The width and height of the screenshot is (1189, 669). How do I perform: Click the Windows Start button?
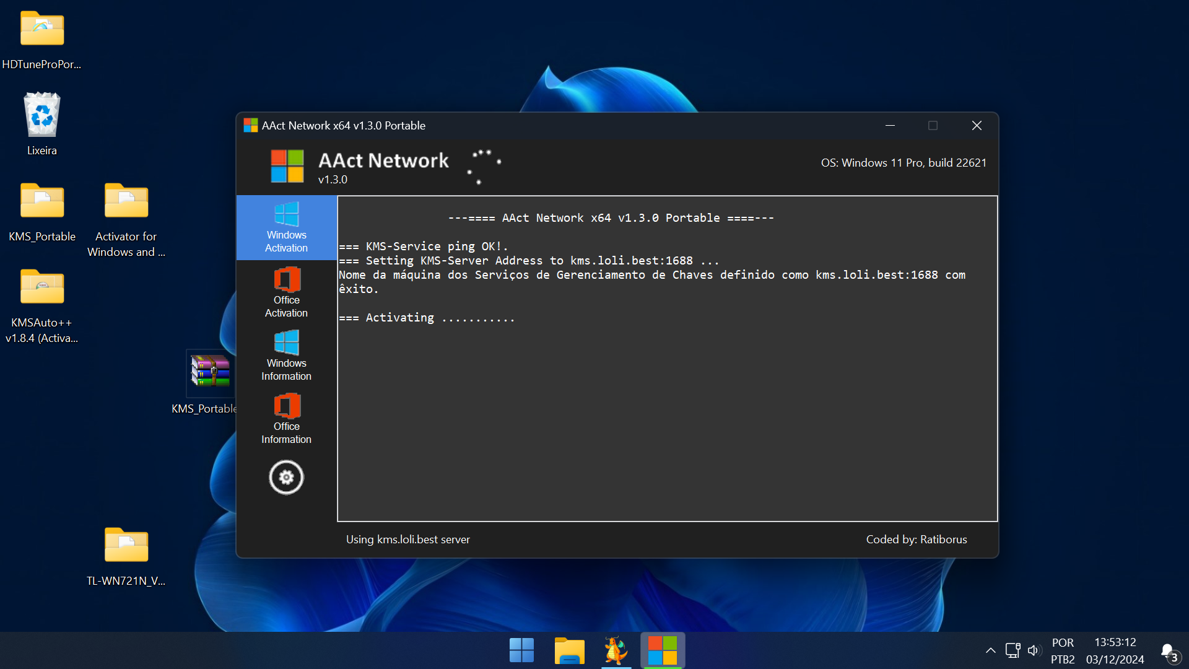521,650
